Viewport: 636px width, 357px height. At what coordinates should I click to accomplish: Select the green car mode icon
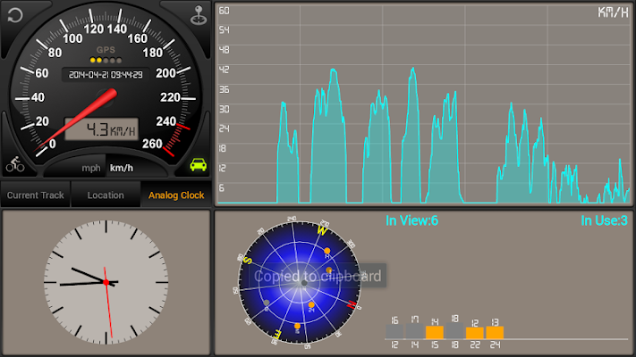pos(199,164)
